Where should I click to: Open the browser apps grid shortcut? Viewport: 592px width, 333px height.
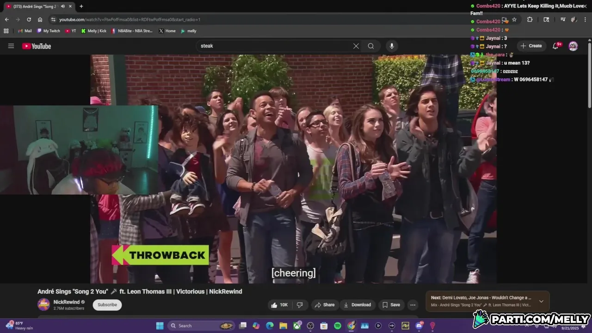(x=6, y=31)
